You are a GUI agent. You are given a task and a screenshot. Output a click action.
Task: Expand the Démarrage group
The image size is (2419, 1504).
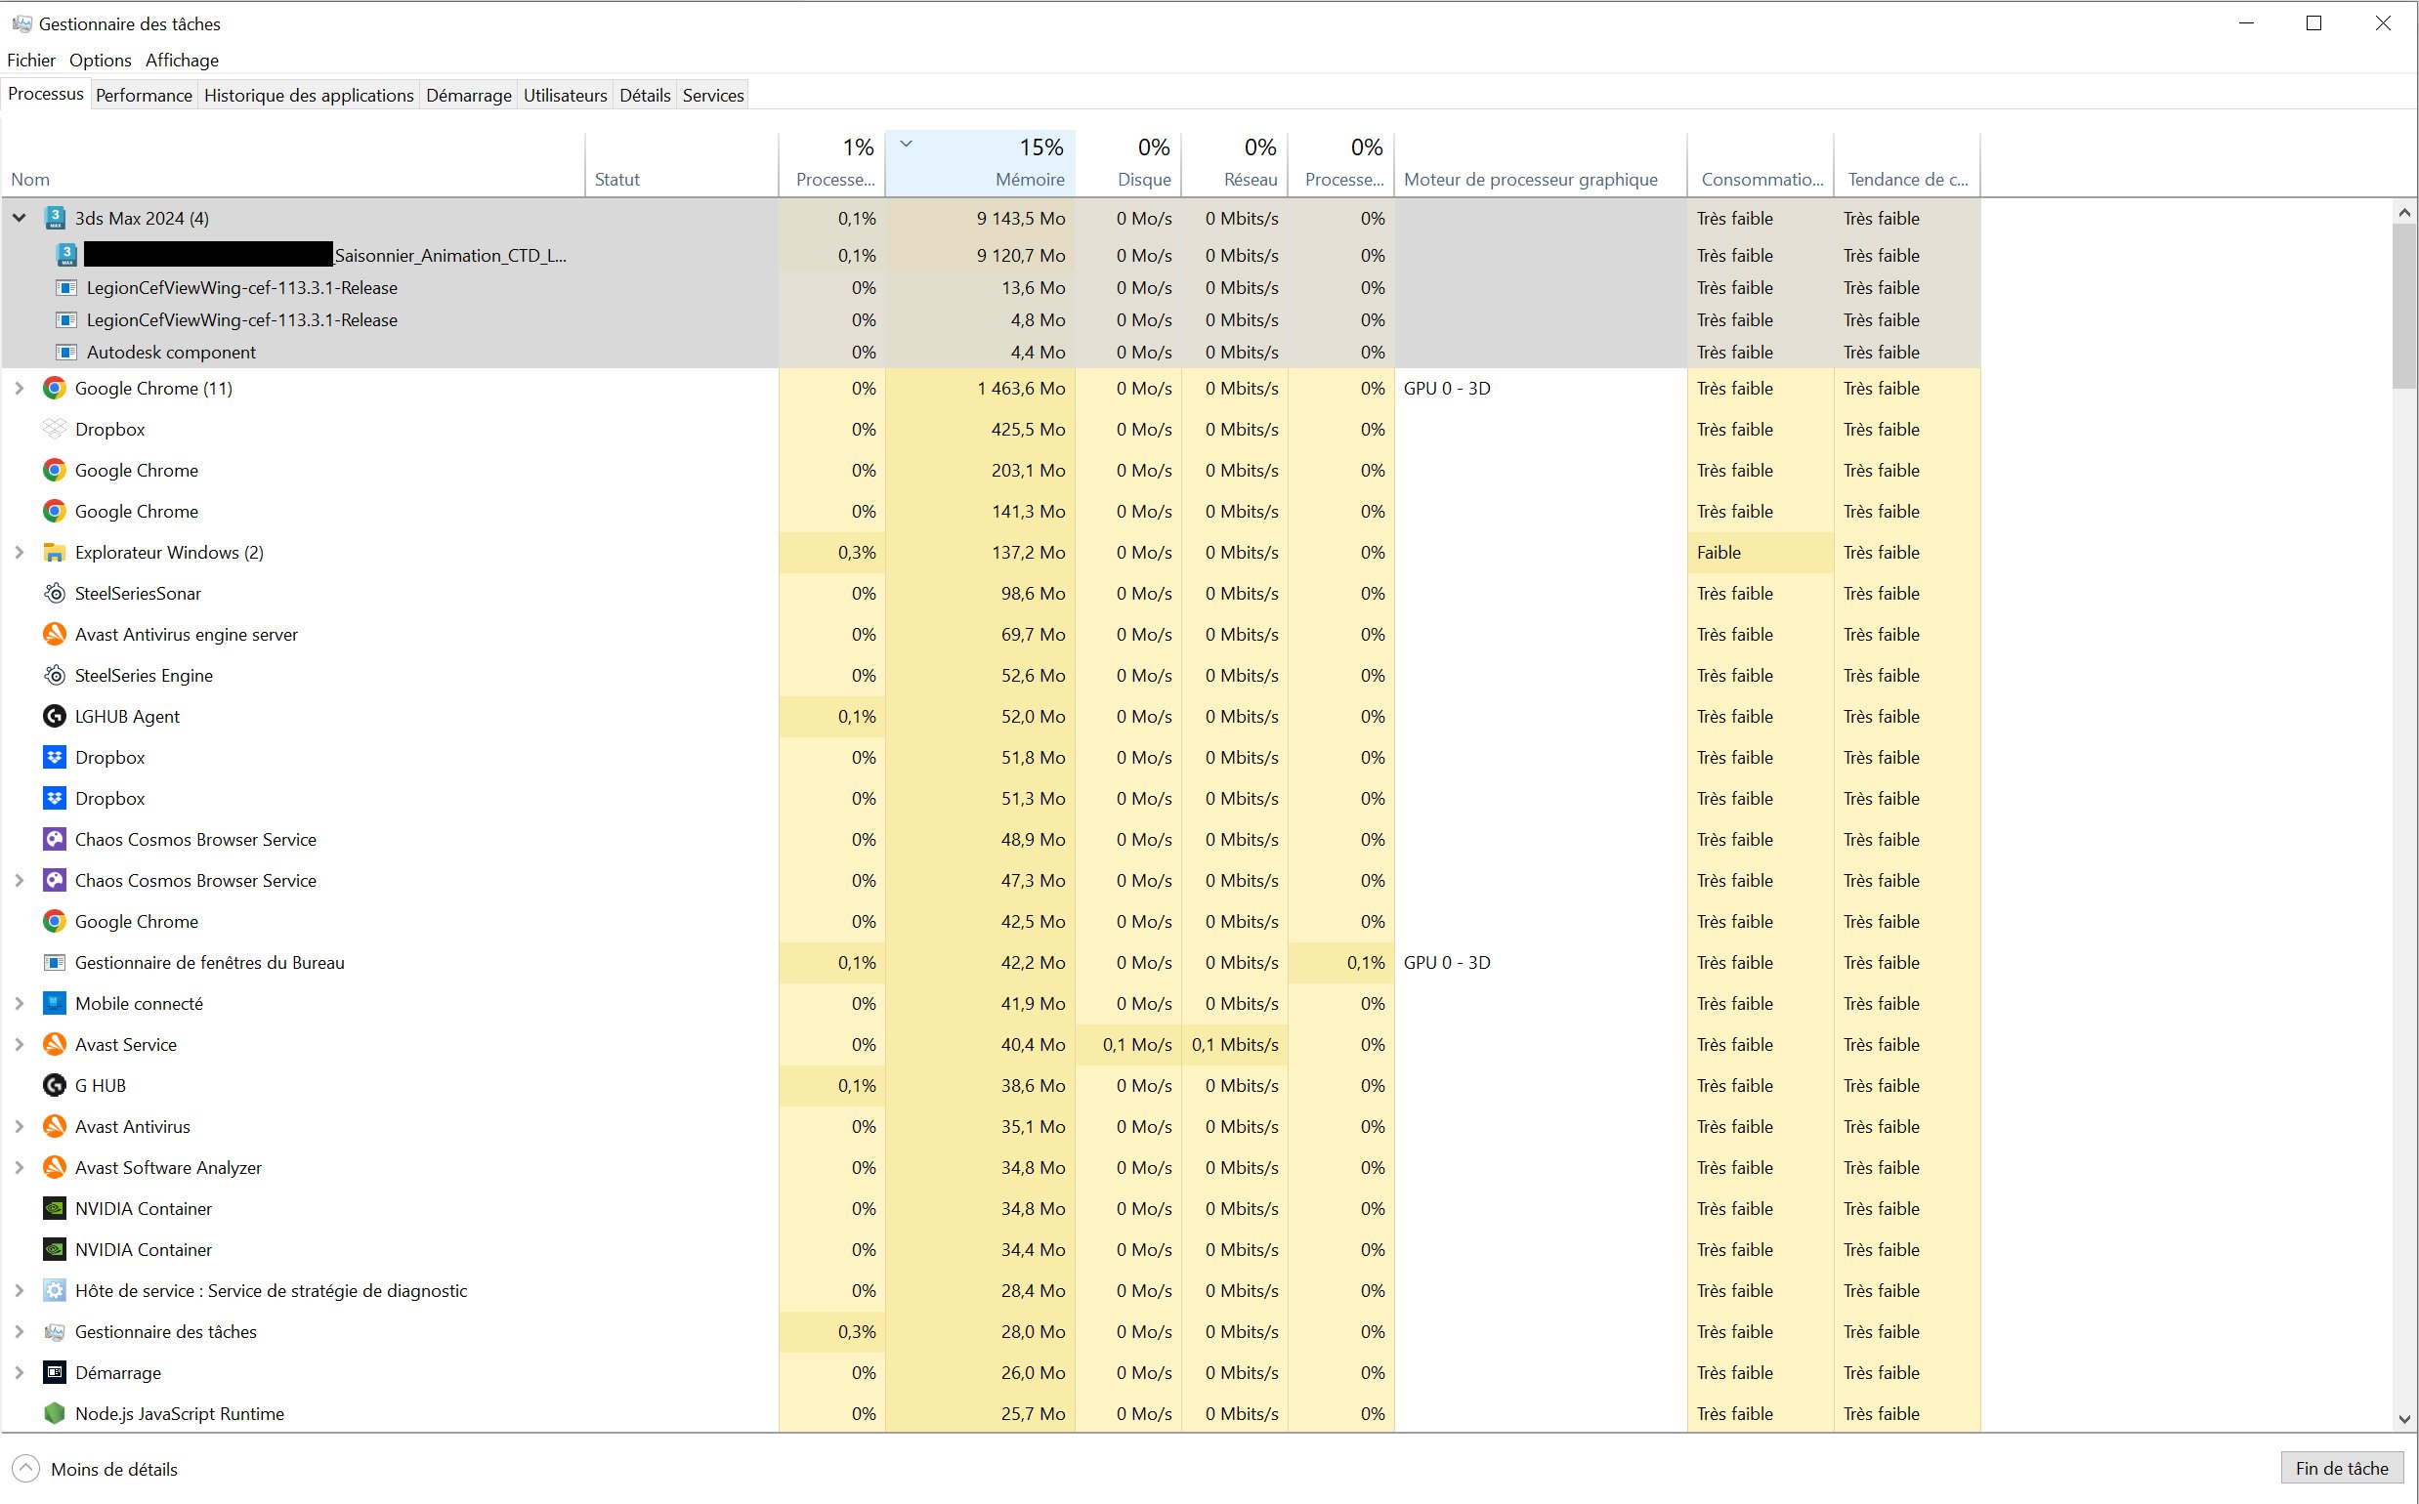click(19, 1373)
